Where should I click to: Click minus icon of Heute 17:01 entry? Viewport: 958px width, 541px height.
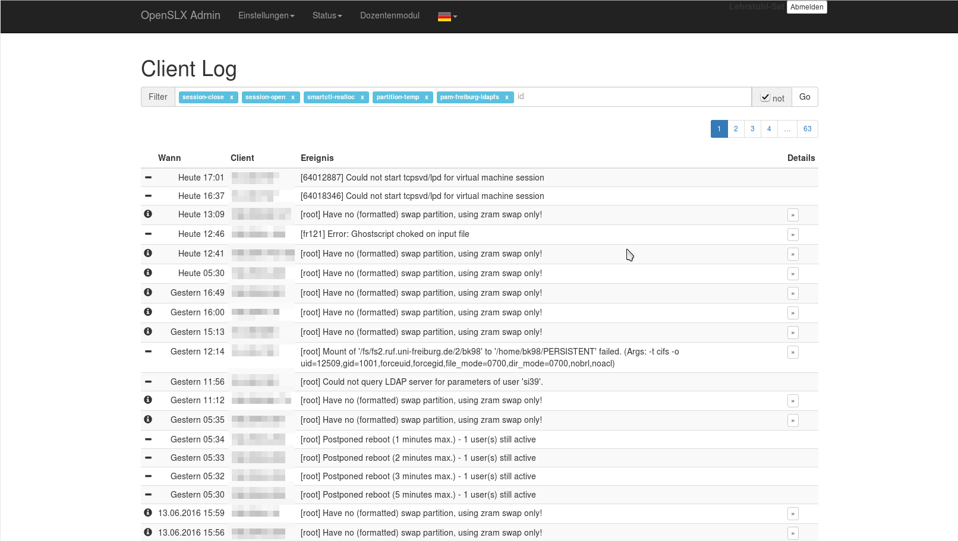click(148, 177)
